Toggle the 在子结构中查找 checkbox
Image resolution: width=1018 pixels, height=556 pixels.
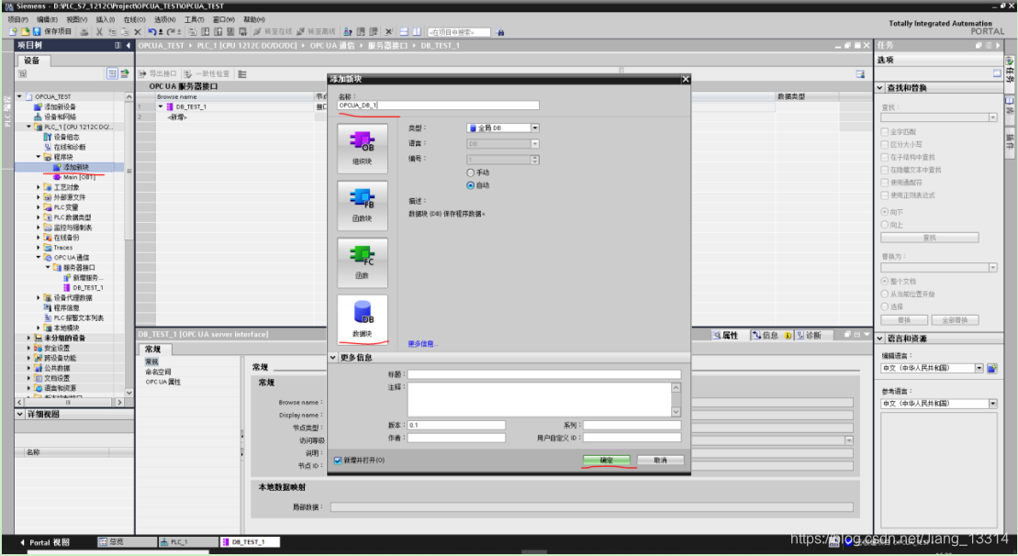point(884,157)
